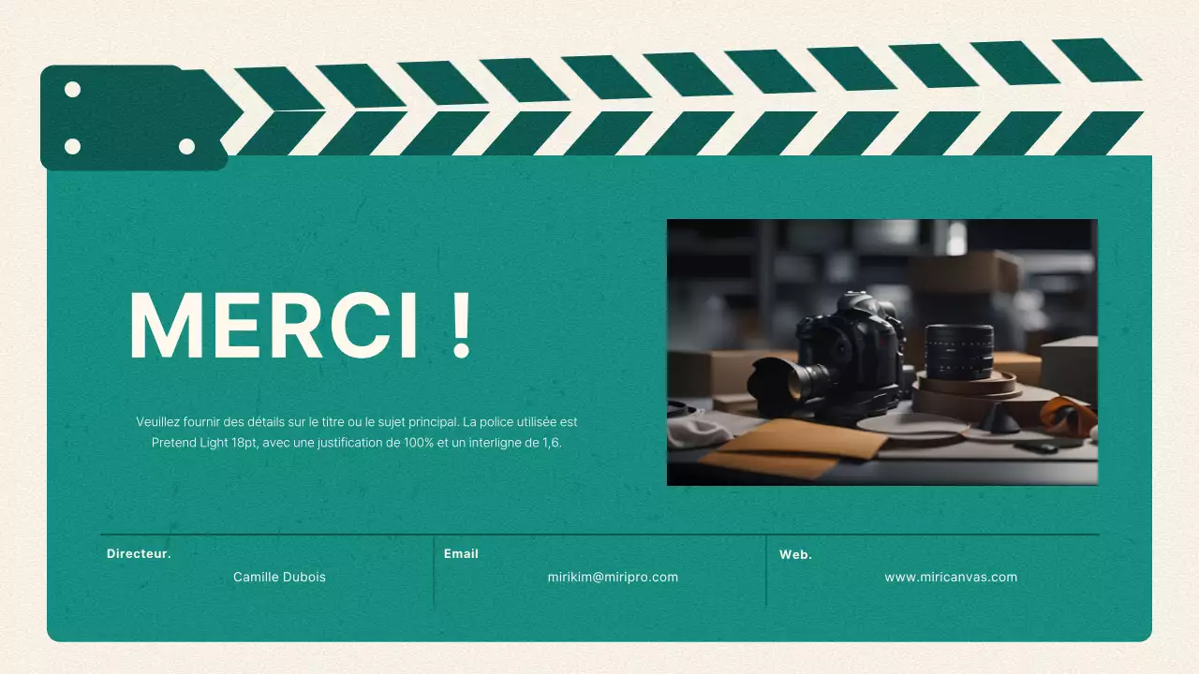Visit the www.miricanvas.com link

(x=951, y=577)
